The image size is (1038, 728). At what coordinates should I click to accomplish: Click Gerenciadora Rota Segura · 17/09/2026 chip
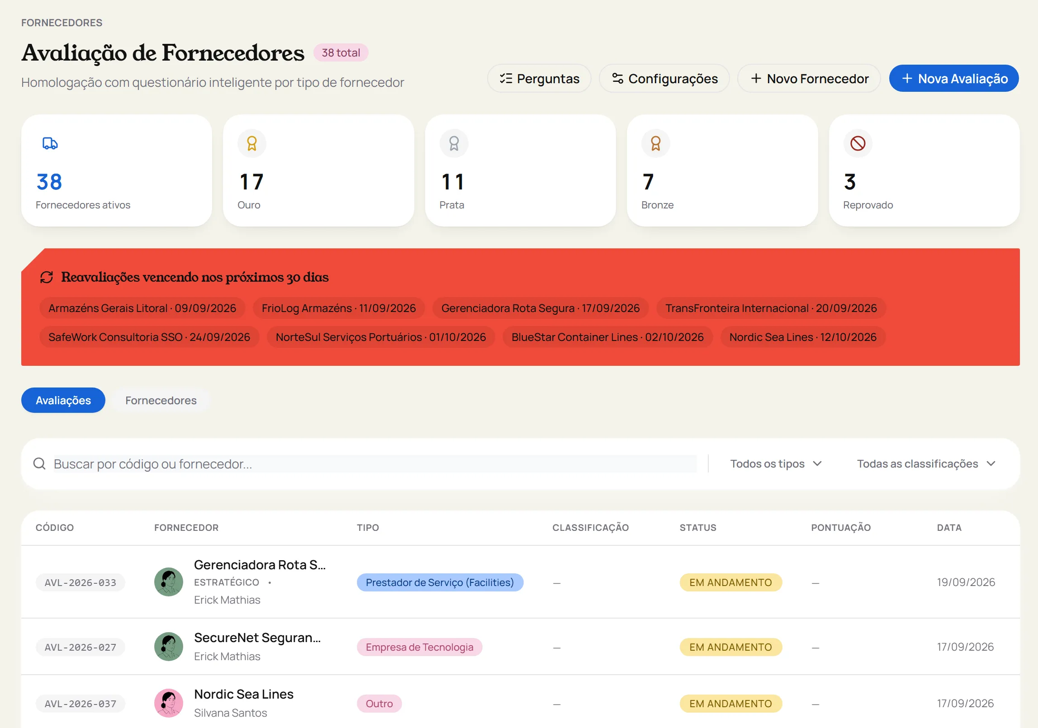pos(540,308)
